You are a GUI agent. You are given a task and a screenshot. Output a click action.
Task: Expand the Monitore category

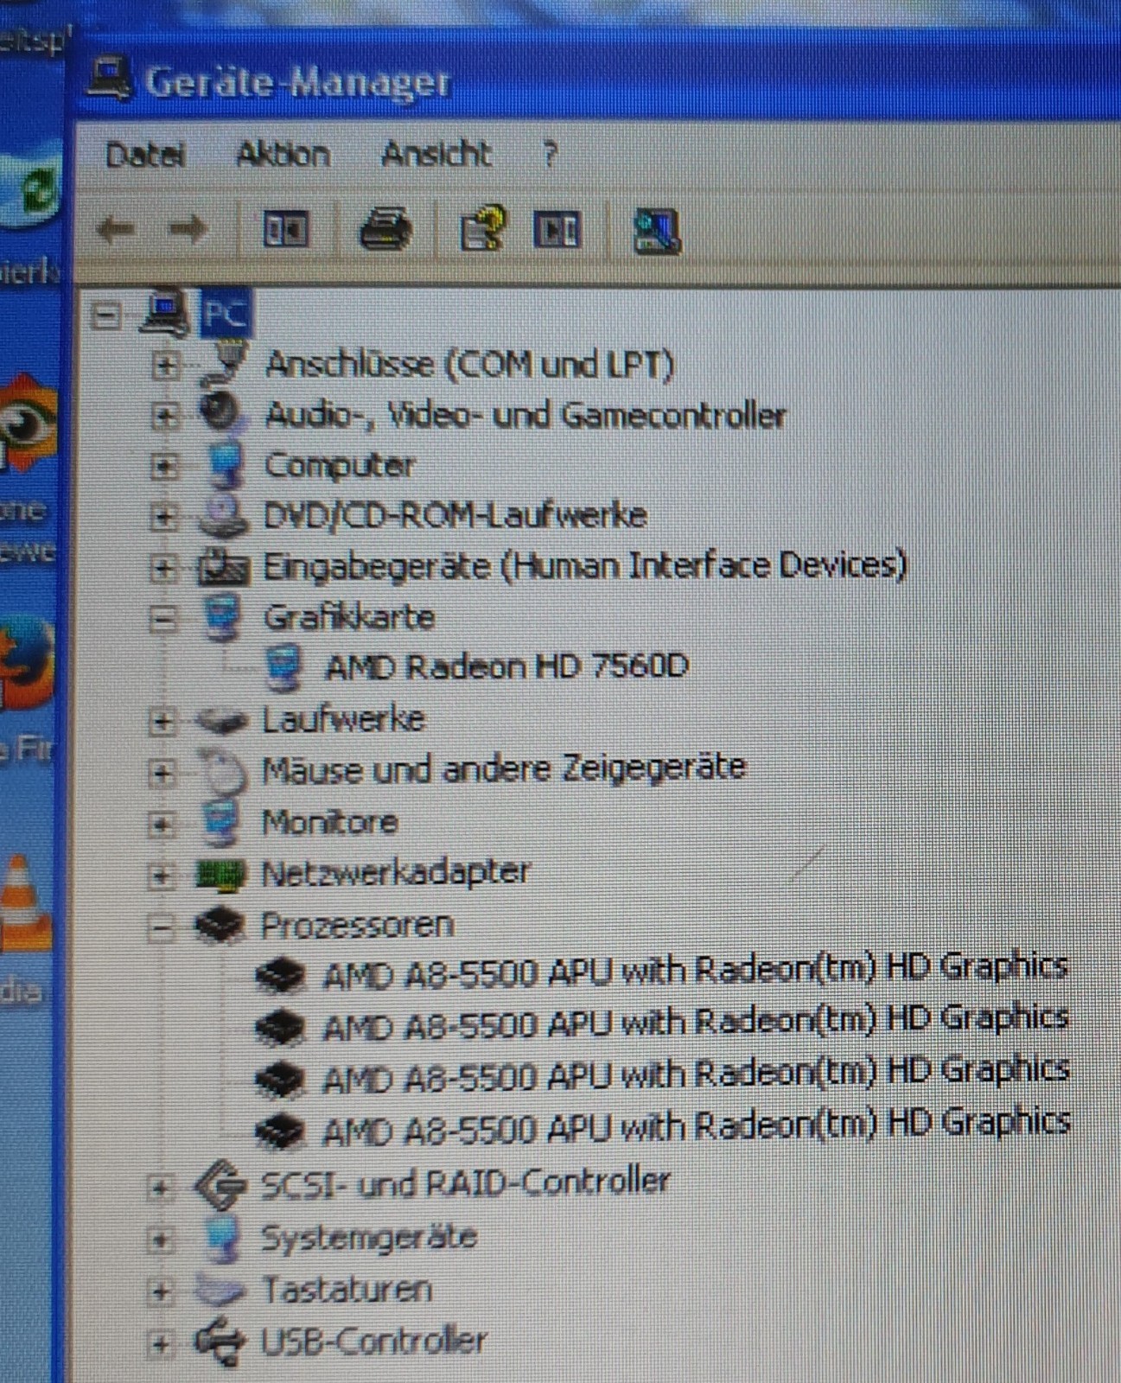(x=161, y=824)
